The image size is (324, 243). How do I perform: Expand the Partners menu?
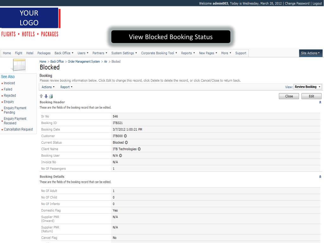point(100,53)
